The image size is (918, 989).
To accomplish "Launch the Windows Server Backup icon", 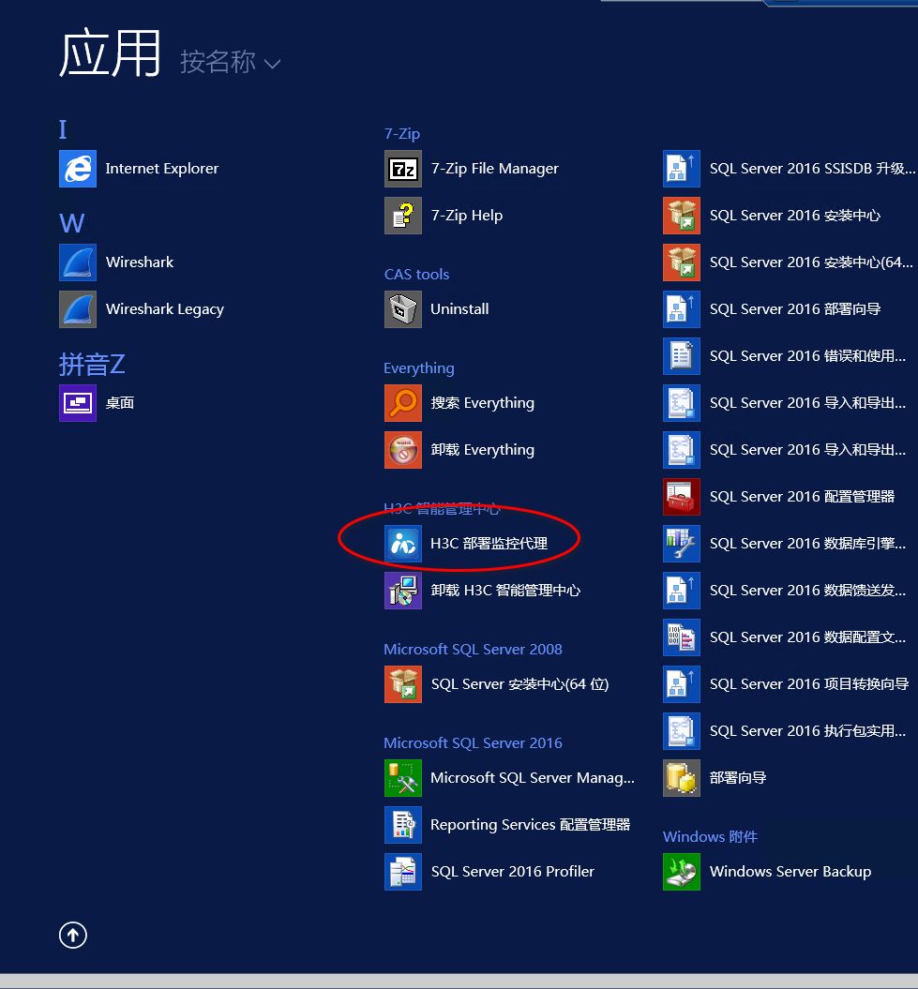I will [x=682, y=872].
